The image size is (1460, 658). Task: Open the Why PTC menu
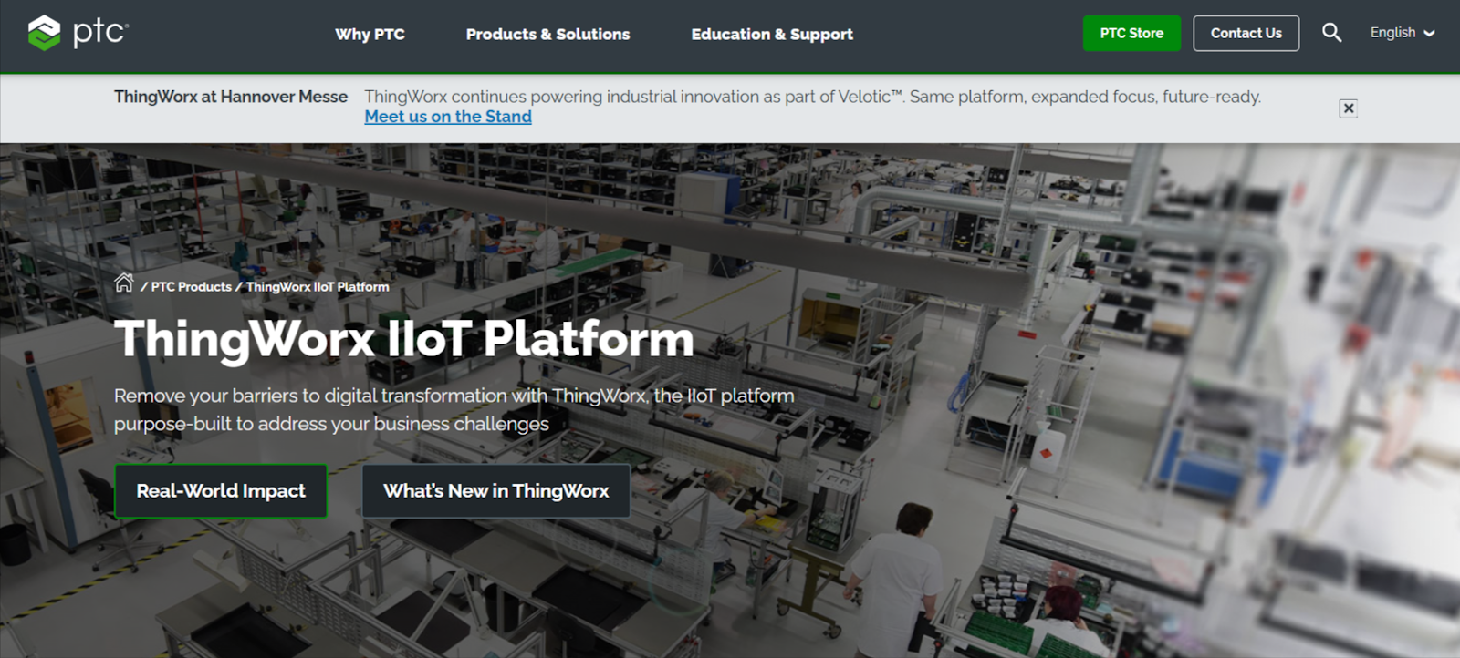click(370, 35)
